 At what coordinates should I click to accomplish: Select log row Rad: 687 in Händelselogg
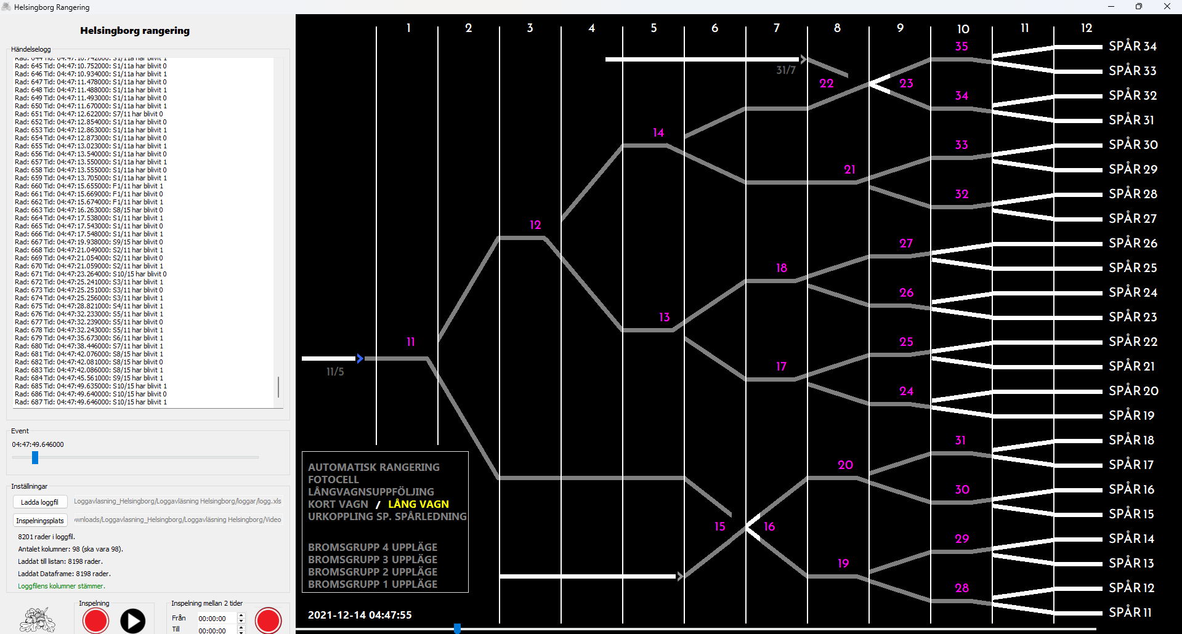pyautogui.click(x=91, y=402)
